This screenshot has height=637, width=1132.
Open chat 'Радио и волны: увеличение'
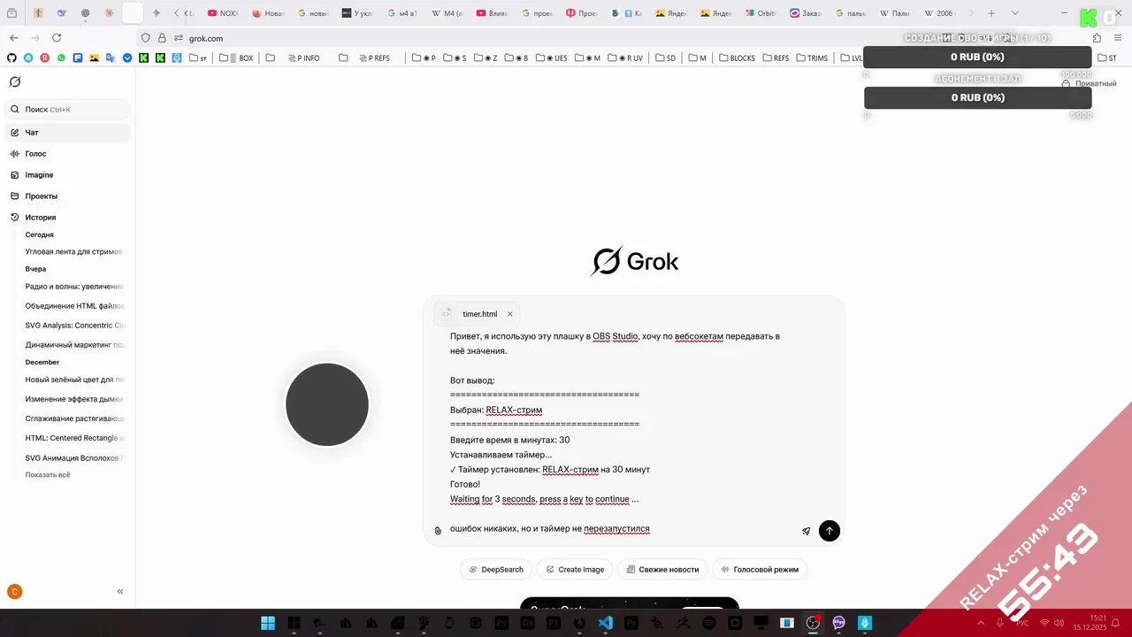point(73,287)
